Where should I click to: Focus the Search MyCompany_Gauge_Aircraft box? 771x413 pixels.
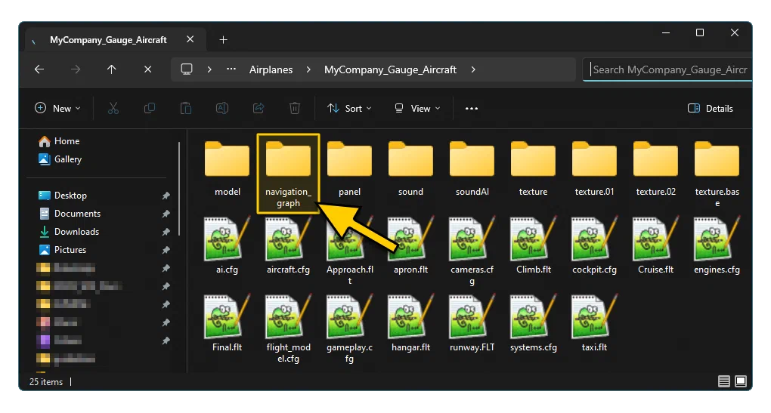point(667,69)
